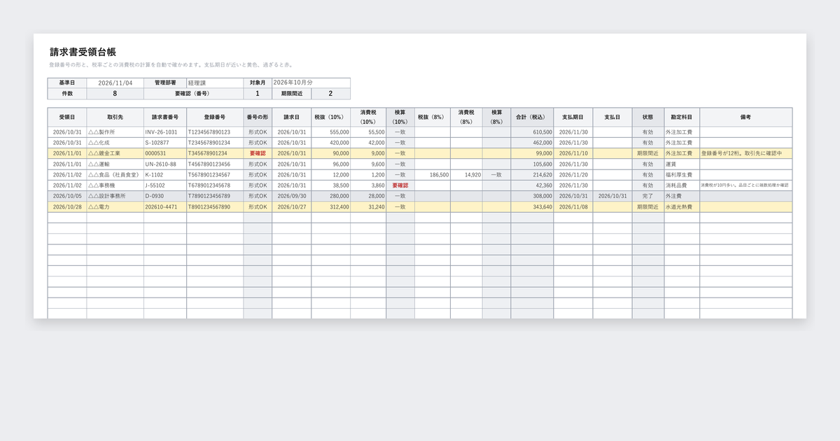Image resolution: width=840 pixels, height=441 pixels.
Task: Click the red 要確認 in 番号の形 column
Action: point(258,153)
